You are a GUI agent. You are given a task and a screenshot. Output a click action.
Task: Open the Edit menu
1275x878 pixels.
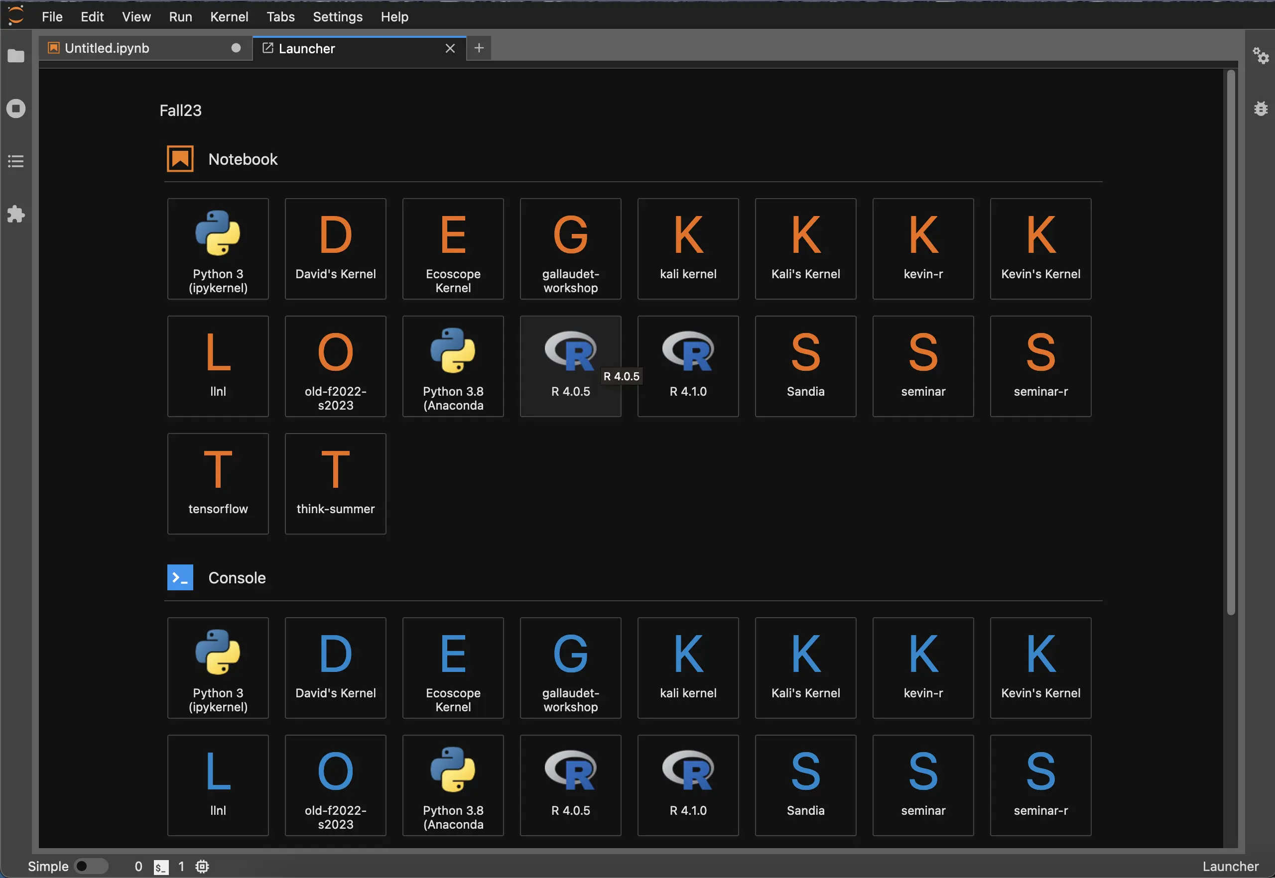coord(92,16)
